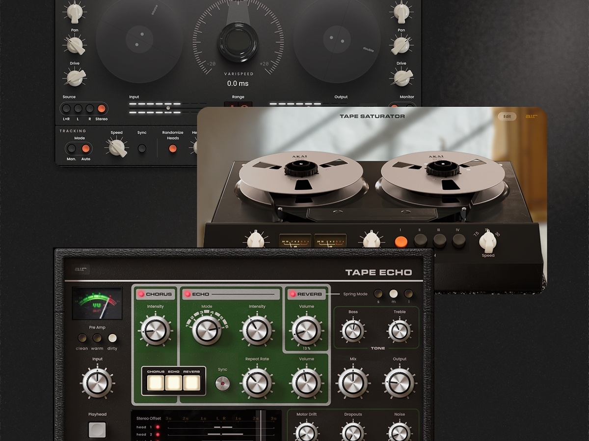Click the Repeat Rate knob
This screenshot has width=589, height=441.
click(257, 383)
